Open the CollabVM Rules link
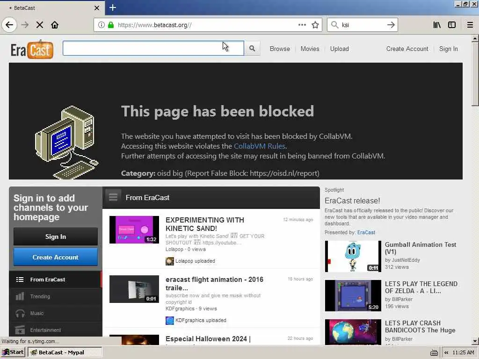Viewport: 479px width, 359px height. coord(259,146)
